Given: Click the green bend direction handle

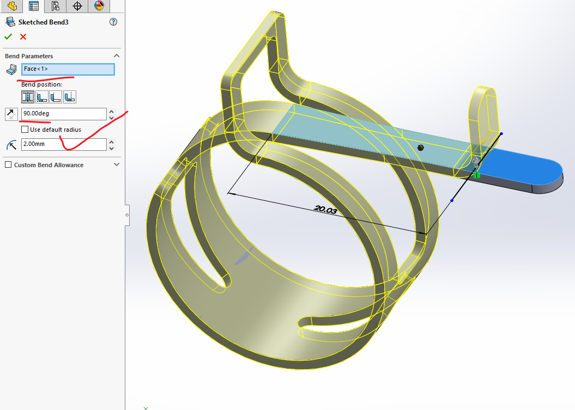Looking at the screenshot, I should coord(477,175).
